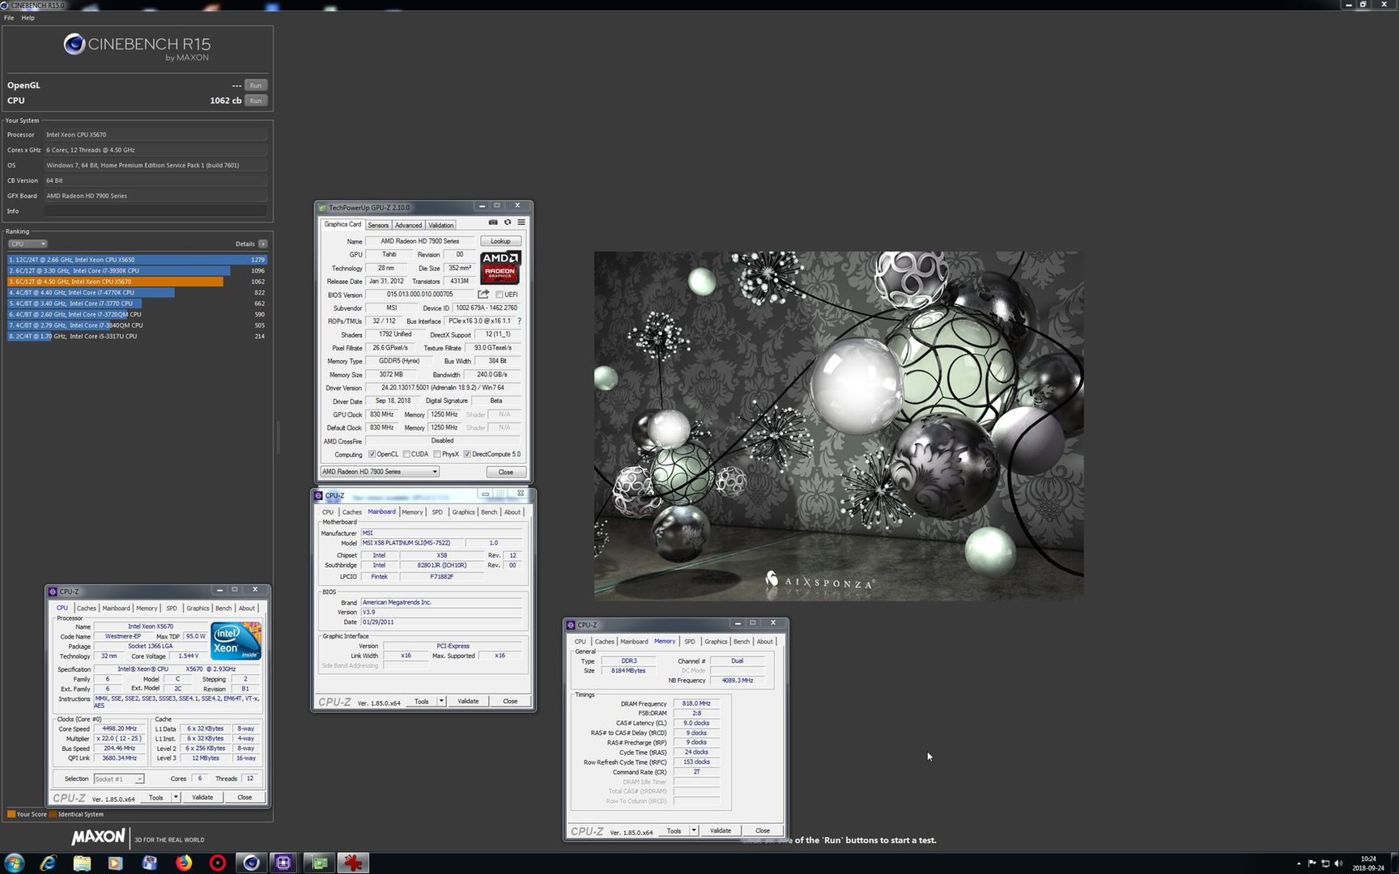Click the network tray icon
Viewport: 1399px width, 874px height.
[1325, 863]
